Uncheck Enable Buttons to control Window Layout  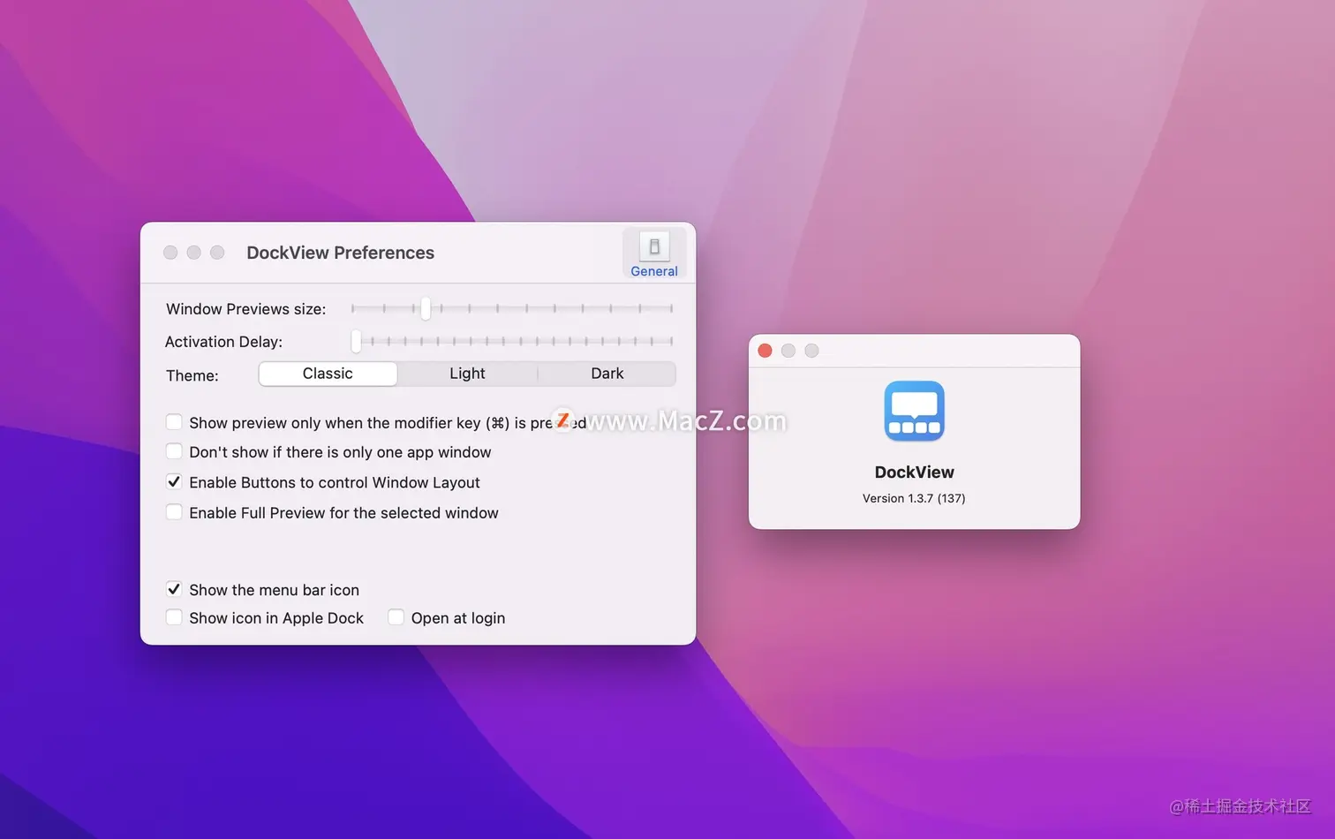pyautogui.click(x=174, y=482)
